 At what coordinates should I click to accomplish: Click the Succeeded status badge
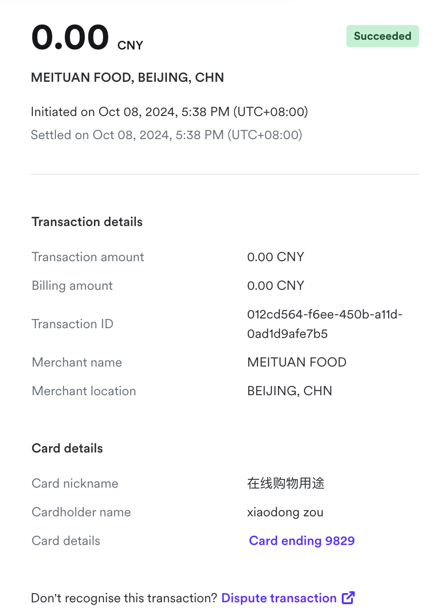click(382, 36)
